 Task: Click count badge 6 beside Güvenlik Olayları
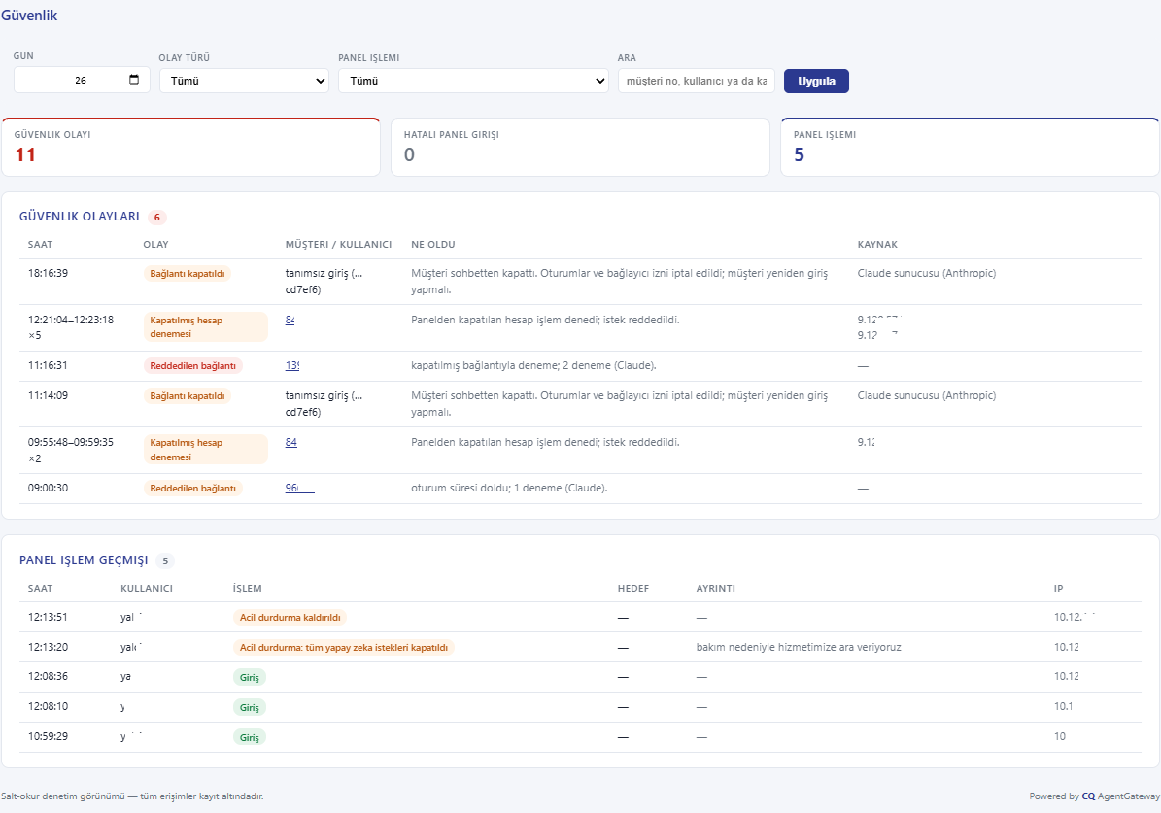157,217
